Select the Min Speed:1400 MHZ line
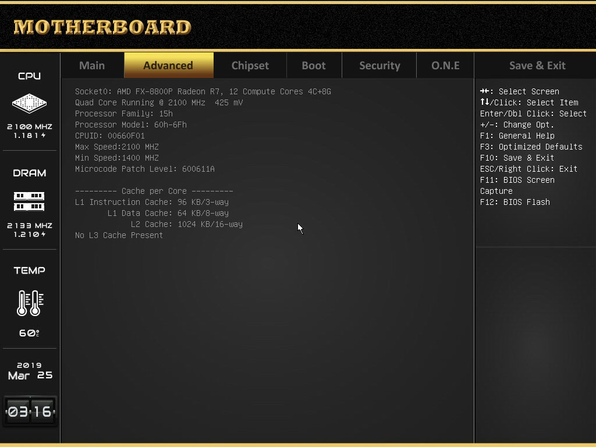This screenshot has width=596, height=447. [117, 158]
